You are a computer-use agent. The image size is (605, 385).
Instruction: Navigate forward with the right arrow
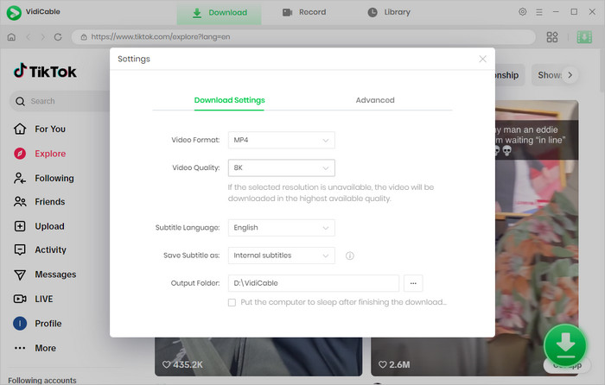pyautogui.click(x=43, y=37)
